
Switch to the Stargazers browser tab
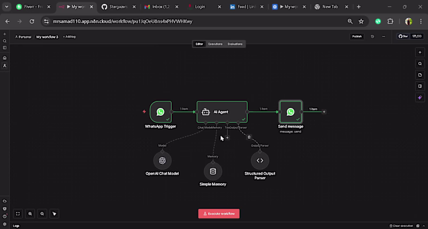coord(118,7)
